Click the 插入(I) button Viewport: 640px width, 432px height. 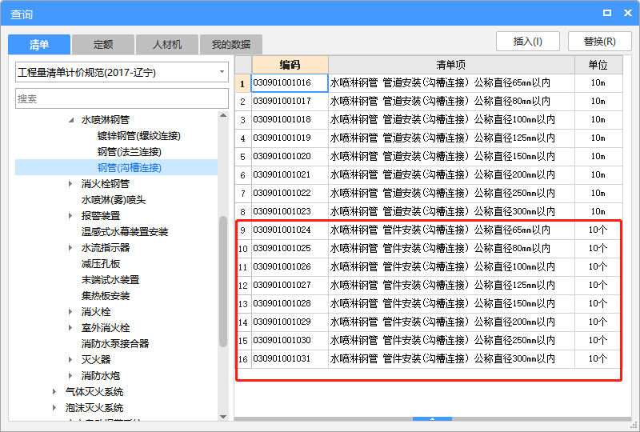(528, 42)
